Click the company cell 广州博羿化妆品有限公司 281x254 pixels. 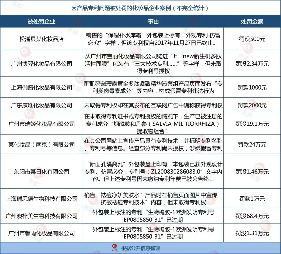click(x=41, y=64)
